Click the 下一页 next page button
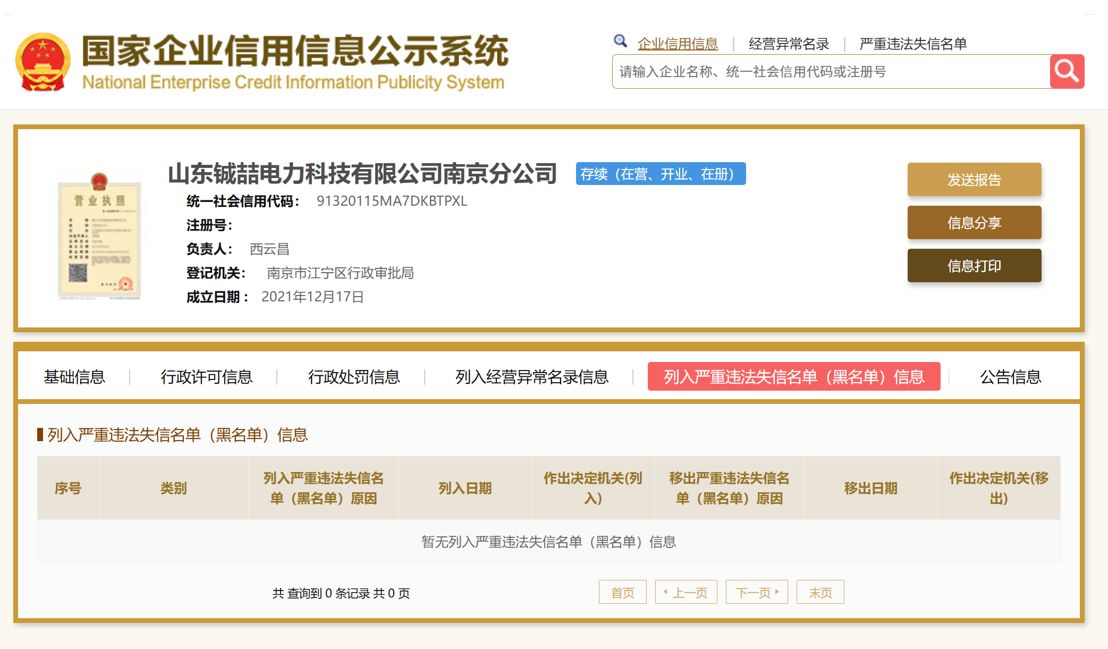The image size is (1108, 649). pos(757,592)
